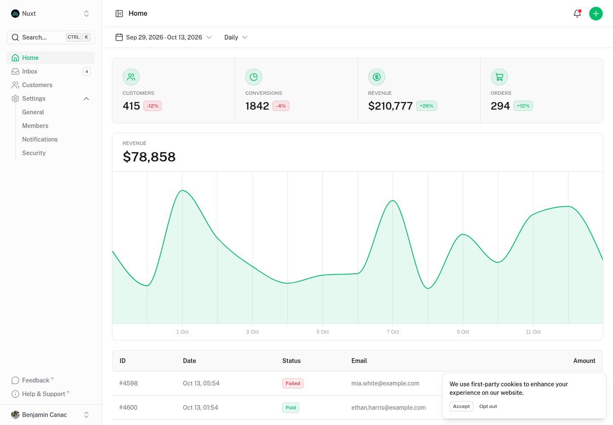
Task: Toggle the sidebar collapse icon
Action: tap(119, 14)
